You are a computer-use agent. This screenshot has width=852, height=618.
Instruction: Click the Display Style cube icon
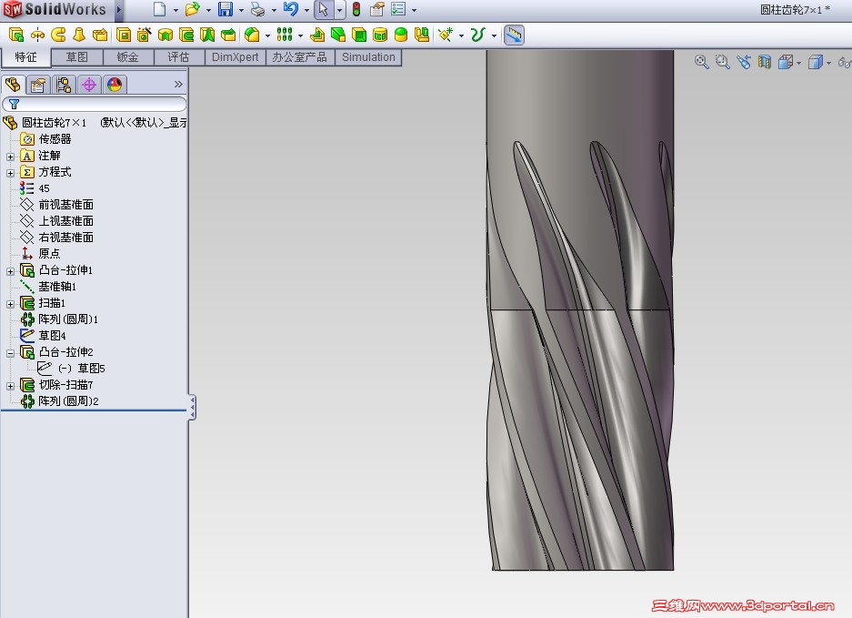point(815,62)
